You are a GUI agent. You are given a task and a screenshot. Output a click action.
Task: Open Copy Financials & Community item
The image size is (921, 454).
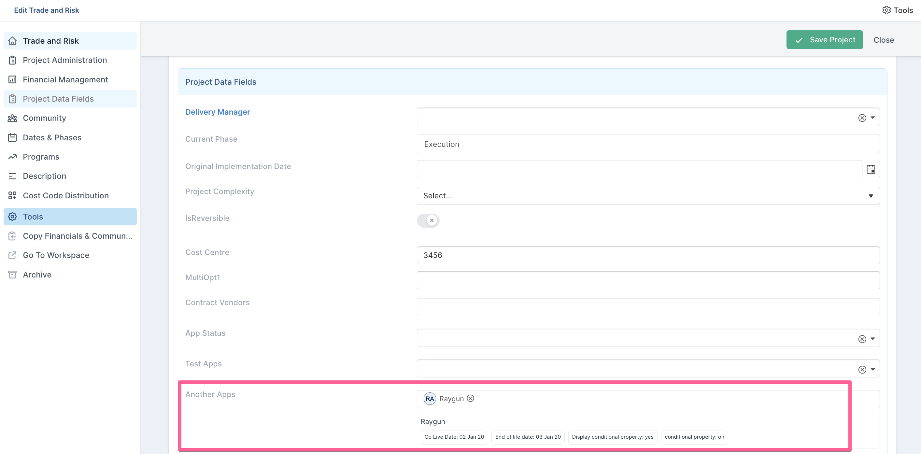[x=70, y=236]
